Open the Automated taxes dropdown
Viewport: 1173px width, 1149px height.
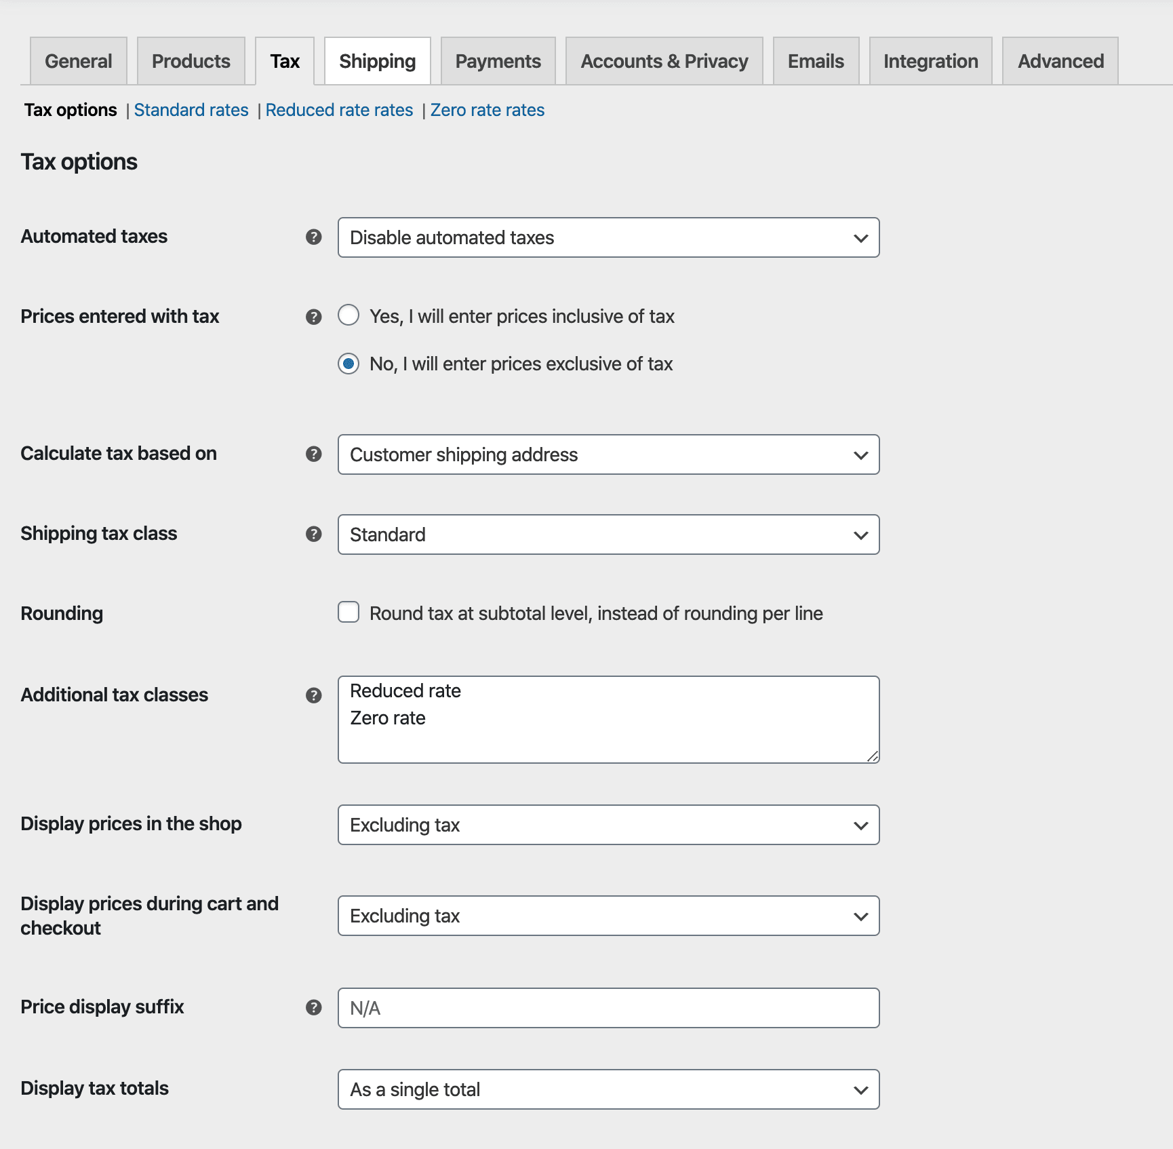tap(608, 237)
